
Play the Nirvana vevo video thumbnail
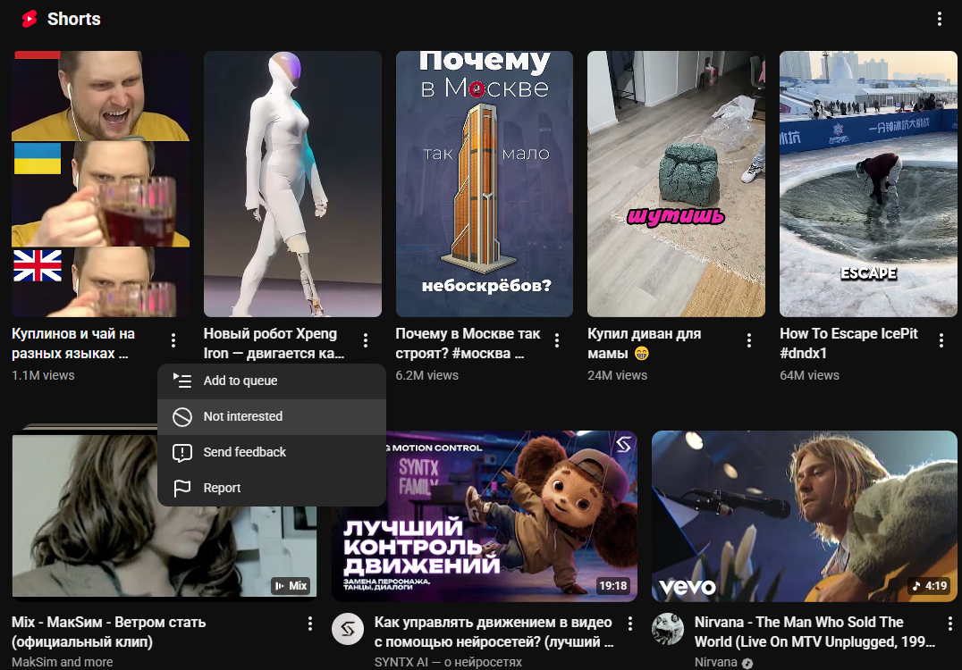tap(805, 516)
